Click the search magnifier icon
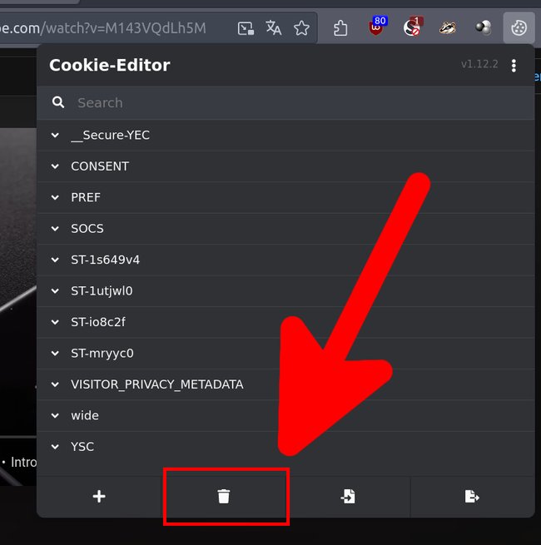541x545 pixels. (58, 102)
